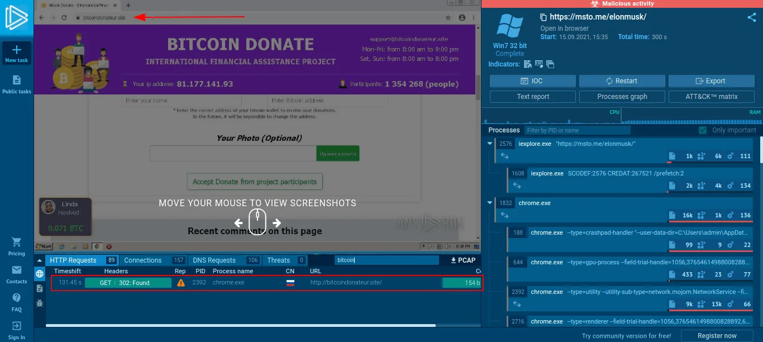763x342 pixels.
Task: Click Open in browser link
Action: pos(564,28)
